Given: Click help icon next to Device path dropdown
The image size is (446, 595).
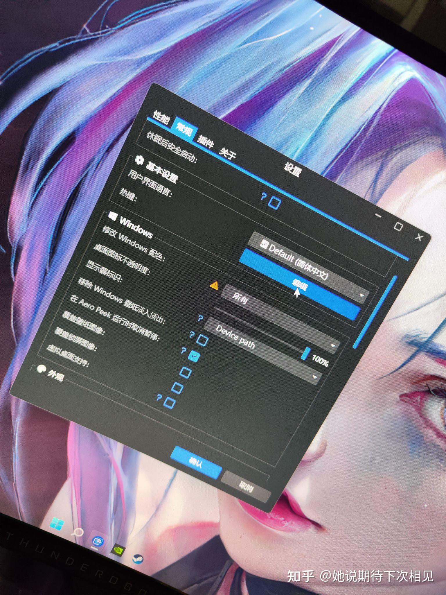Looking at the screenshot, I should tap(200, 319).
